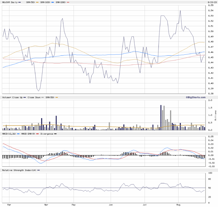The height and width of the screenshot is (207, 218).
Task: Click the 0.54 price axis label
Action: pos(211,10)
